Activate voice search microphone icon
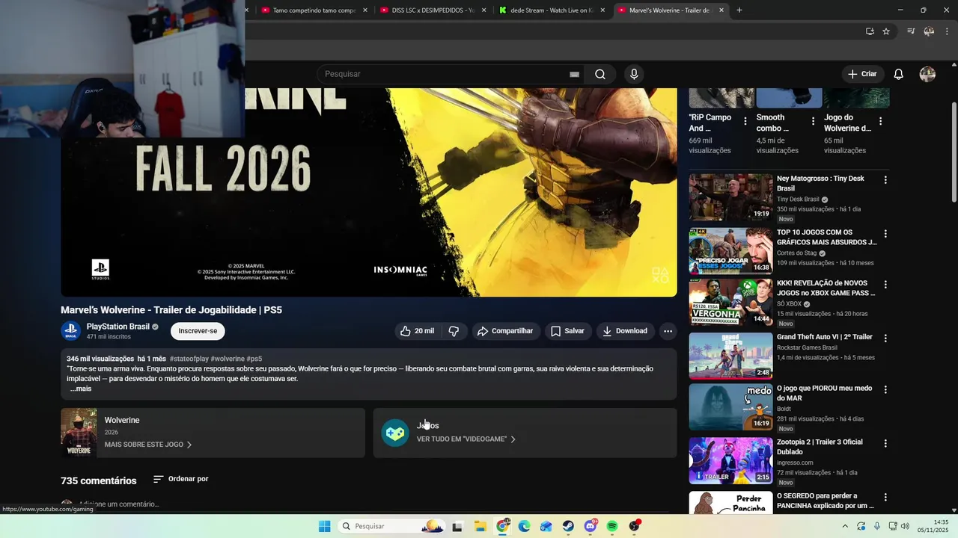The image size is (958, 538). [x=634, y=74]
